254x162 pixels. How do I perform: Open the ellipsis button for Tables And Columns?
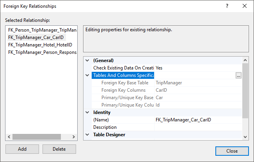[x=238, y=75]
